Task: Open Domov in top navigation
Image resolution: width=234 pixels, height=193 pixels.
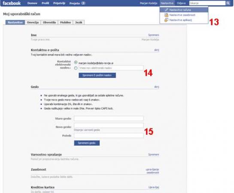Action: (32, 3)
